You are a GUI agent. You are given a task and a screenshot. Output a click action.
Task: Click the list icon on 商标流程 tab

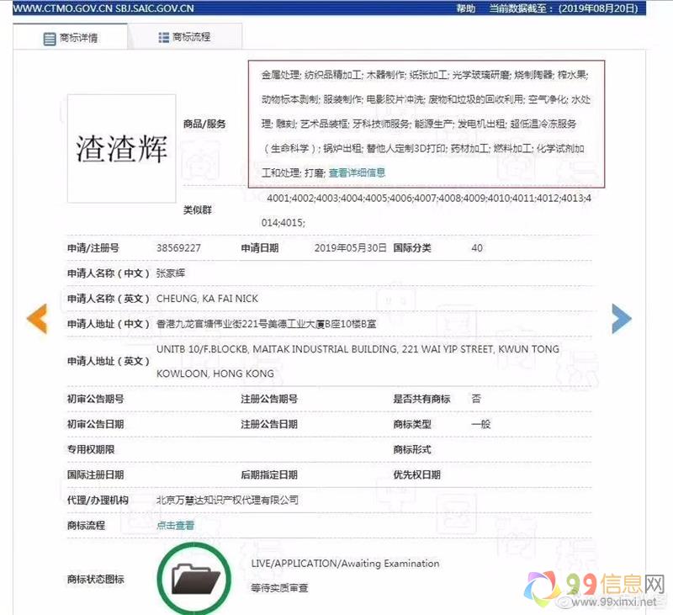click(163, 38)
